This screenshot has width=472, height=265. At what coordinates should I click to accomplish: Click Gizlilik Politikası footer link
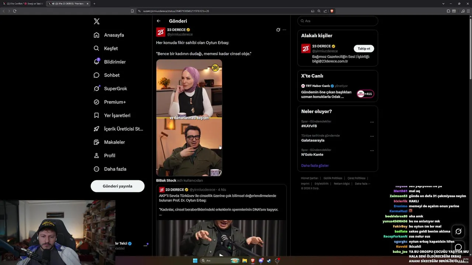pos(333,178)
